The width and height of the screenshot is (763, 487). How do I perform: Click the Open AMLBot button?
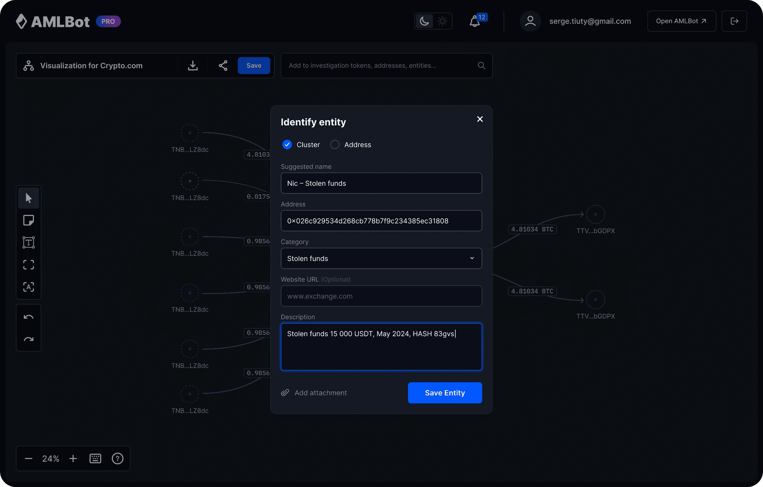point(681,21)
